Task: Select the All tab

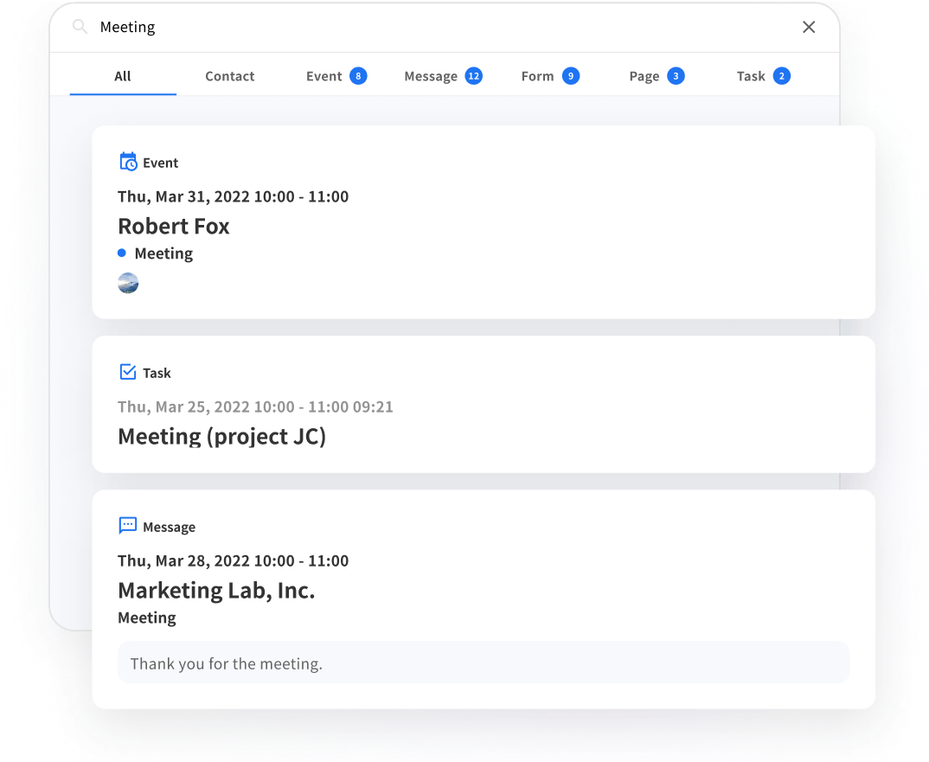Action: [123, 76]
